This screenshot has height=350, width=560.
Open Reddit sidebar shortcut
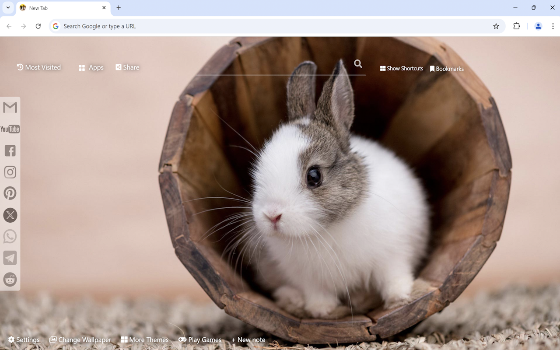[10, 279]
